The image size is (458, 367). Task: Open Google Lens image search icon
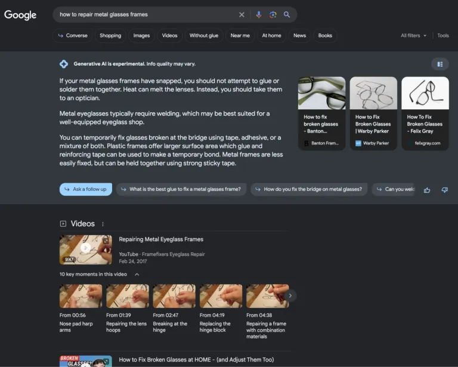tap(273, 14)
